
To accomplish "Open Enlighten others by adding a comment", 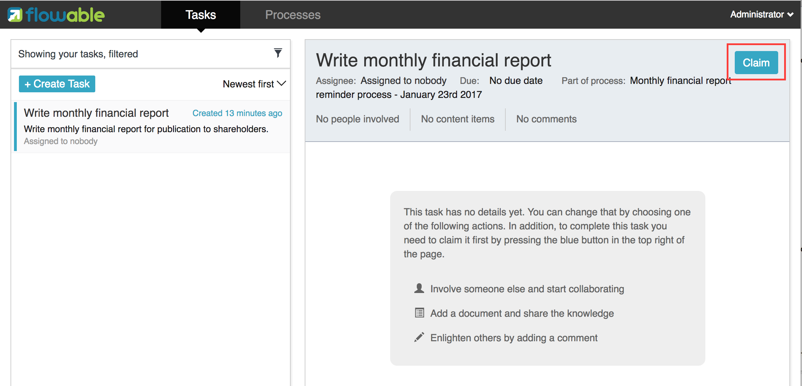I will [514, 337].
